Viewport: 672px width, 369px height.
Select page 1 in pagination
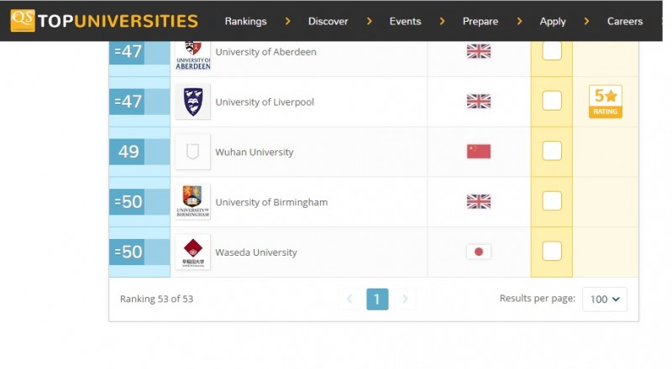point(377,299)
